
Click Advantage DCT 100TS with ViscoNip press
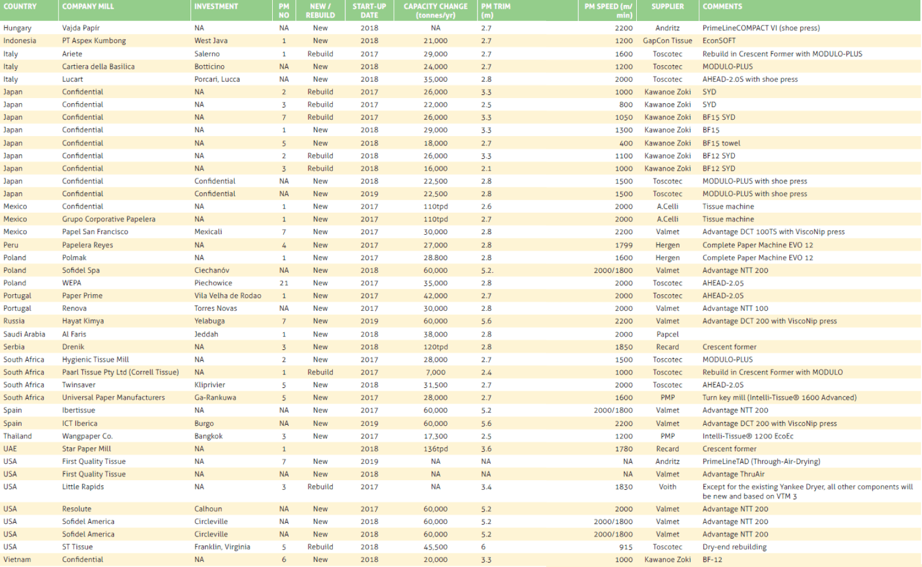tap(773, 232)
